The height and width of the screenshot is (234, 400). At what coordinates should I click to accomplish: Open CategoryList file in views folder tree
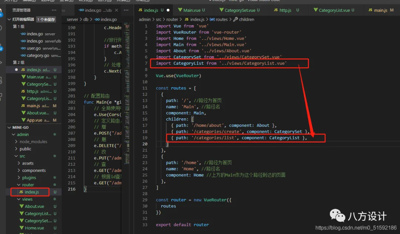tap(38, 213)
